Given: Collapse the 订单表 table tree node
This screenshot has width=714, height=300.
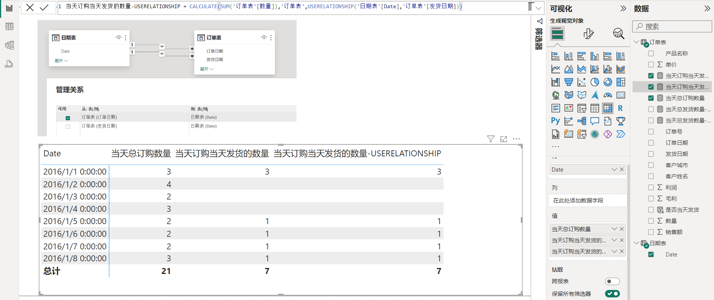Looking at the screenshot, I should (636, 42).
